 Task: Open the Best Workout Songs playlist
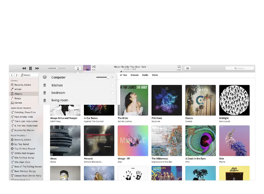pyautogui.click(x=25, y=171)
